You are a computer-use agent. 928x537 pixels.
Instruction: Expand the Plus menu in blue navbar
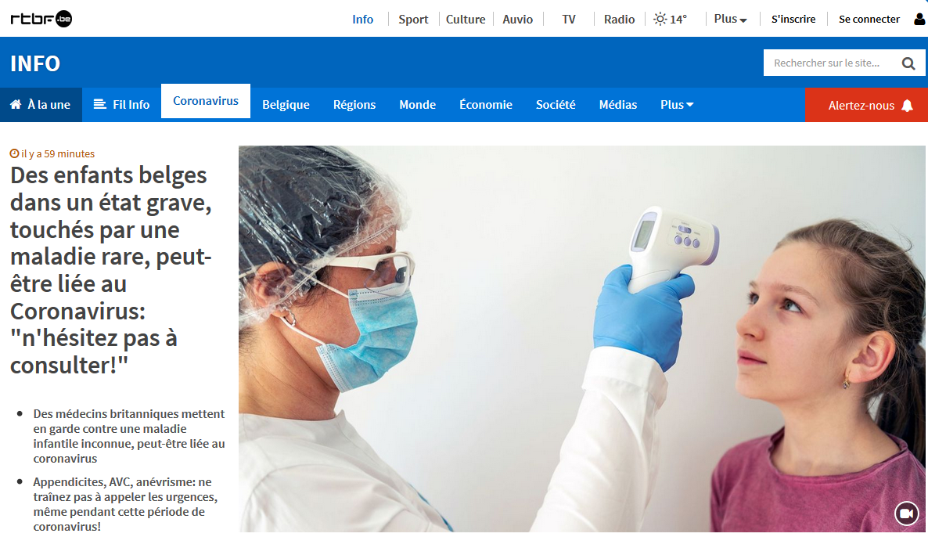point(677,105)
